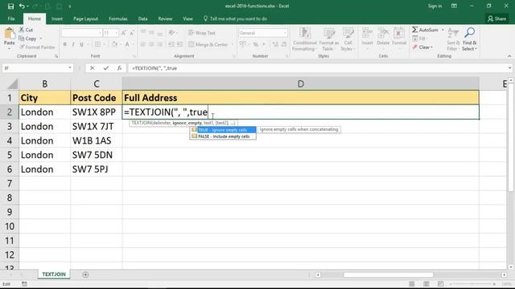
Task: Select the TEXTJOIN sheet tab
Action: pyautogui.click(x=54, y=275)
